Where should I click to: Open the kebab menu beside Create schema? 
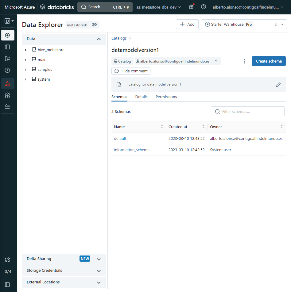coord(245,61)
